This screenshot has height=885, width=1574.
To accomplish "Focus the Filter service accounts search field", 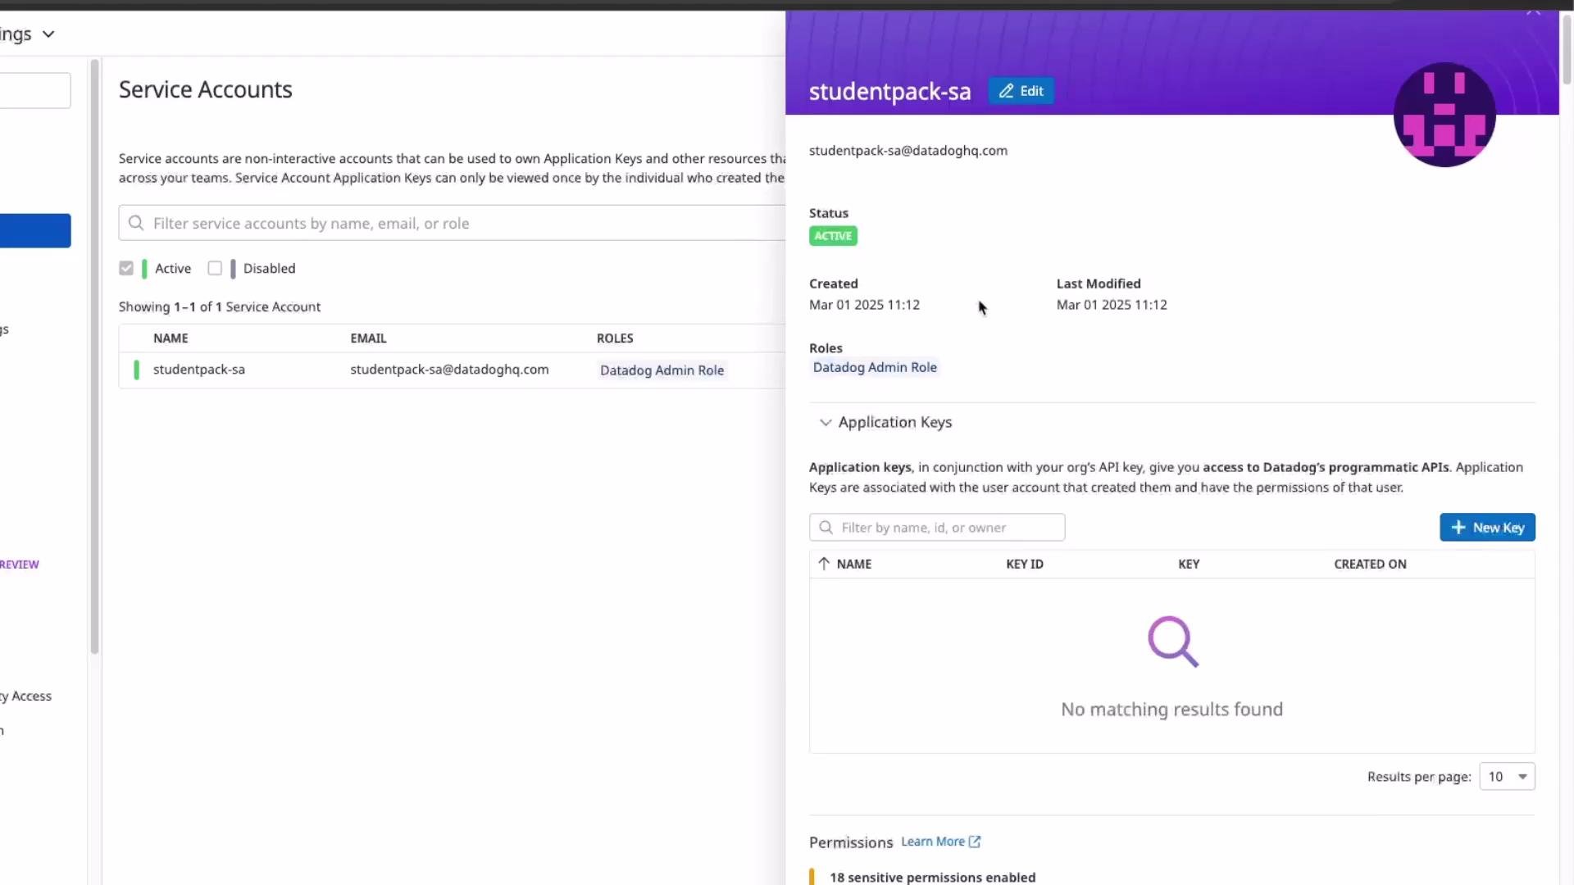I will coord(452,223).
